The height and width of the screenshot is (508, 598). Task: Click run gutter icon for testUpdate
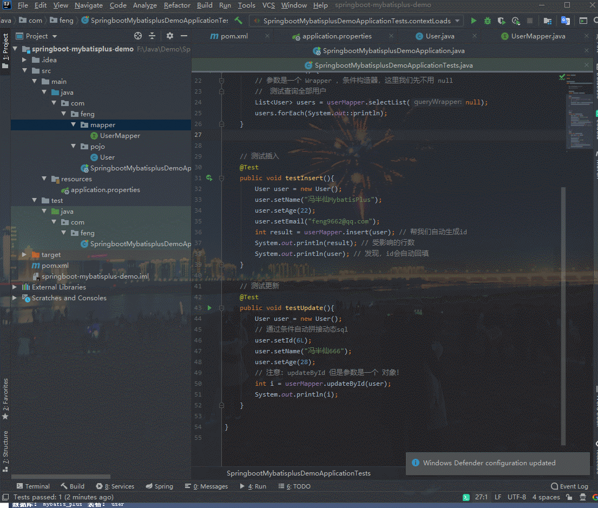[209, 308]
